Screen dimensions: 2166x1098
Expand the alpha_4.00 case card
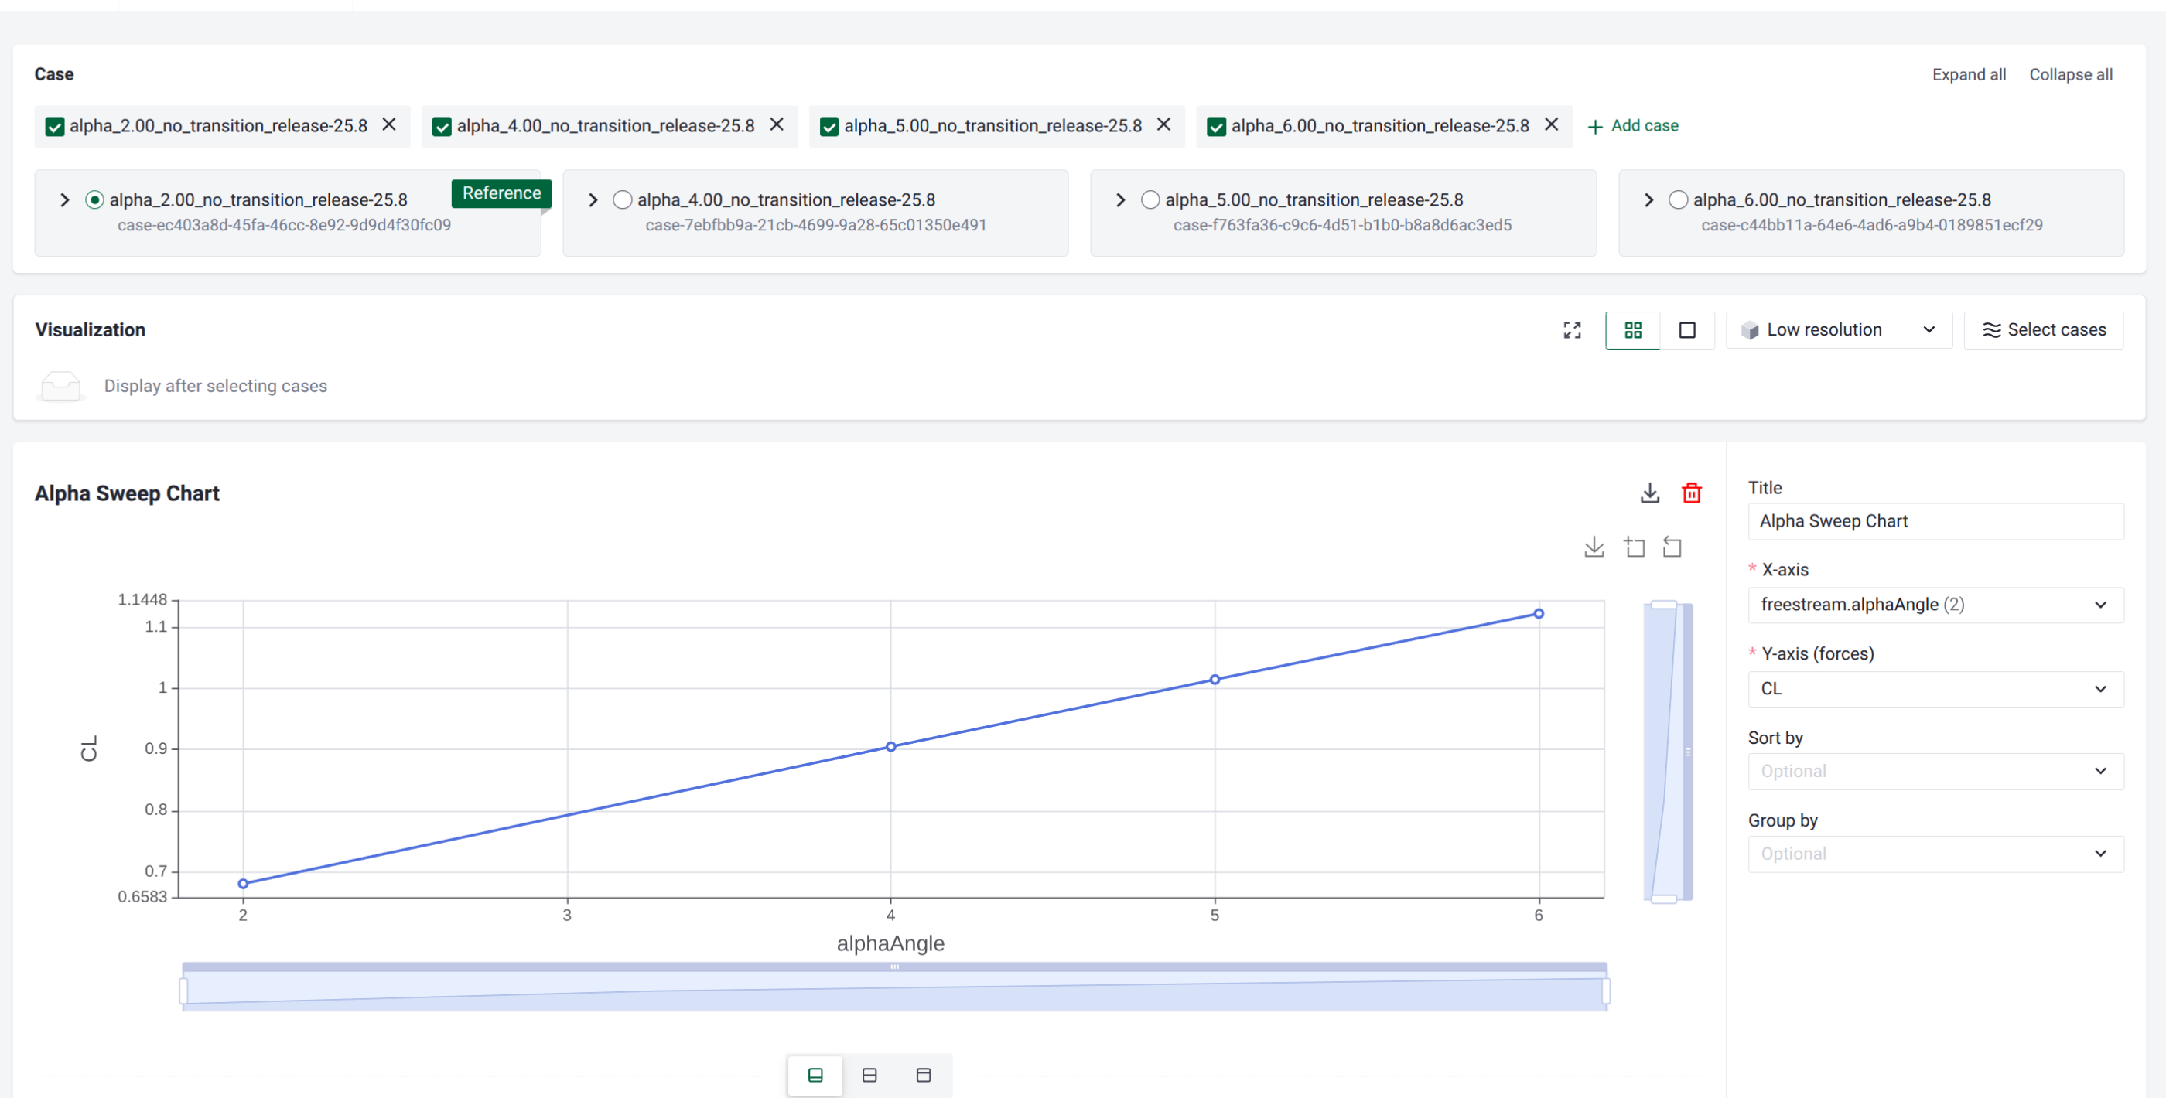click(x=593, y=200)
